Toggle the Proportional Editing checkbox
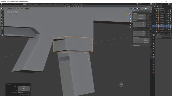The height and width of the screenshot is (96, 172). 29,94
